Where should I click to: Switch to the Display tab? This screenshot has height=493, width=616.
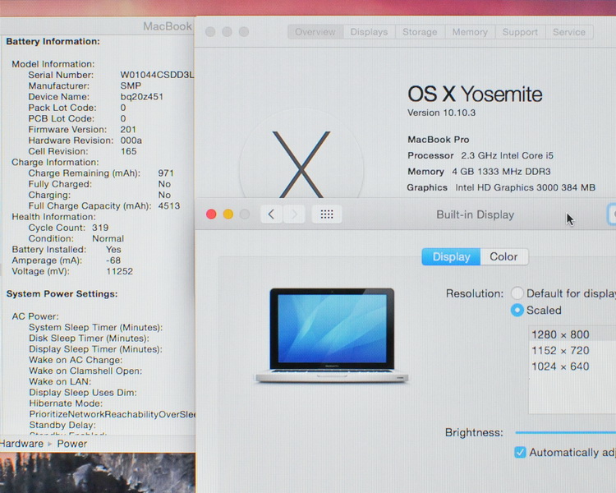pos(451,256)
